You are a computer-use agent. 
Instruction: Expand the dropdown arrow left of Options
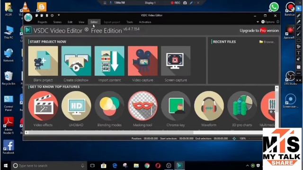tap(258, 22)
